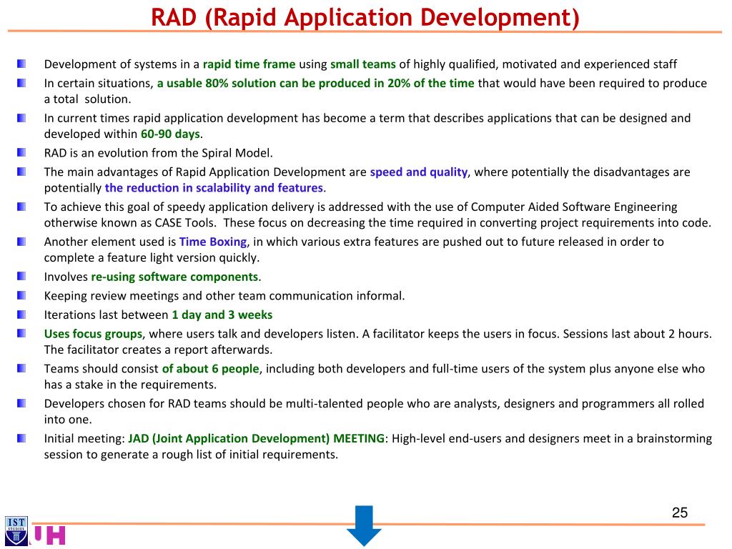Click the green text '60-90 days'
Image resolution: width=732 pixels, height=549 pixels.
pos(170,134)
